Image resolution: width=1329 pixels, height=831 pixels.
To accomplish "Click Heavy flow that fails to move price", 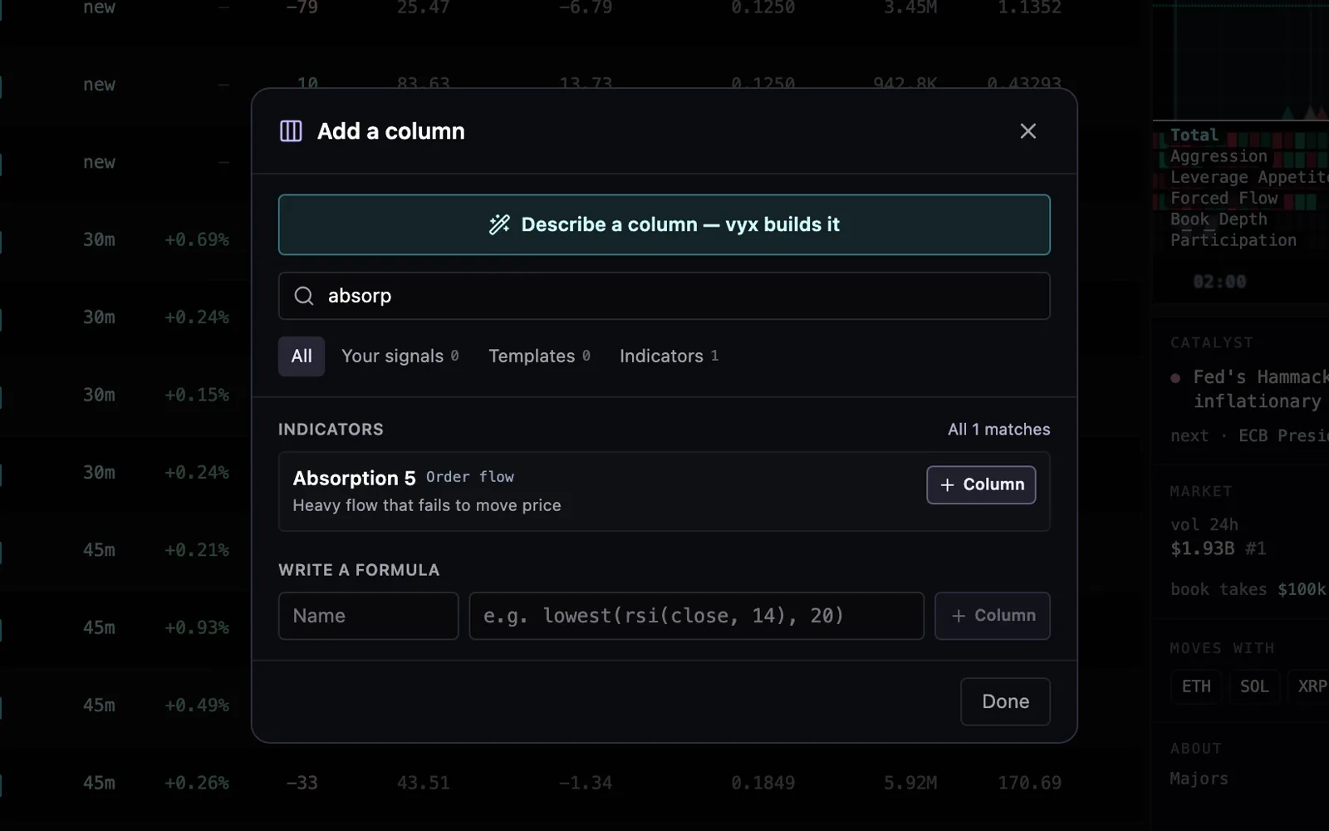I will [427, 505].
